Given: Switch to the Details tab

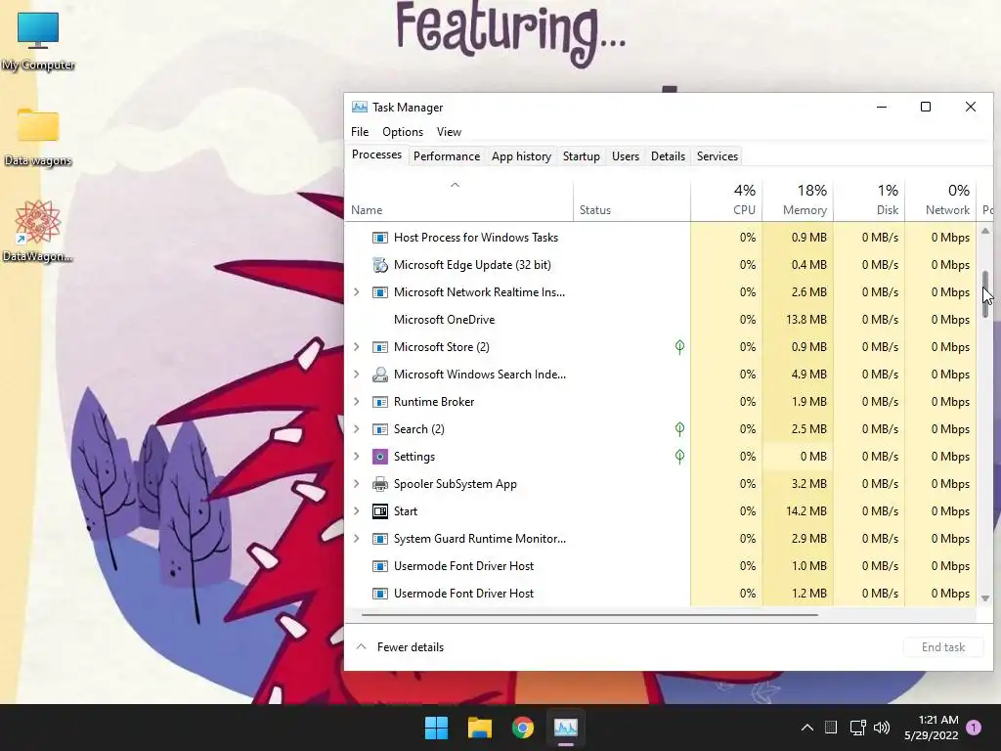Looking at the screenshot, I should point(668,156).
